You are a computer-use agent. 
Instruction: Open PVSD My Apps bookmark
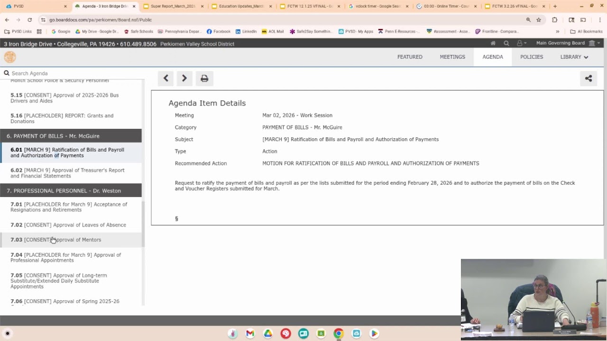click(x=356, y=31)
